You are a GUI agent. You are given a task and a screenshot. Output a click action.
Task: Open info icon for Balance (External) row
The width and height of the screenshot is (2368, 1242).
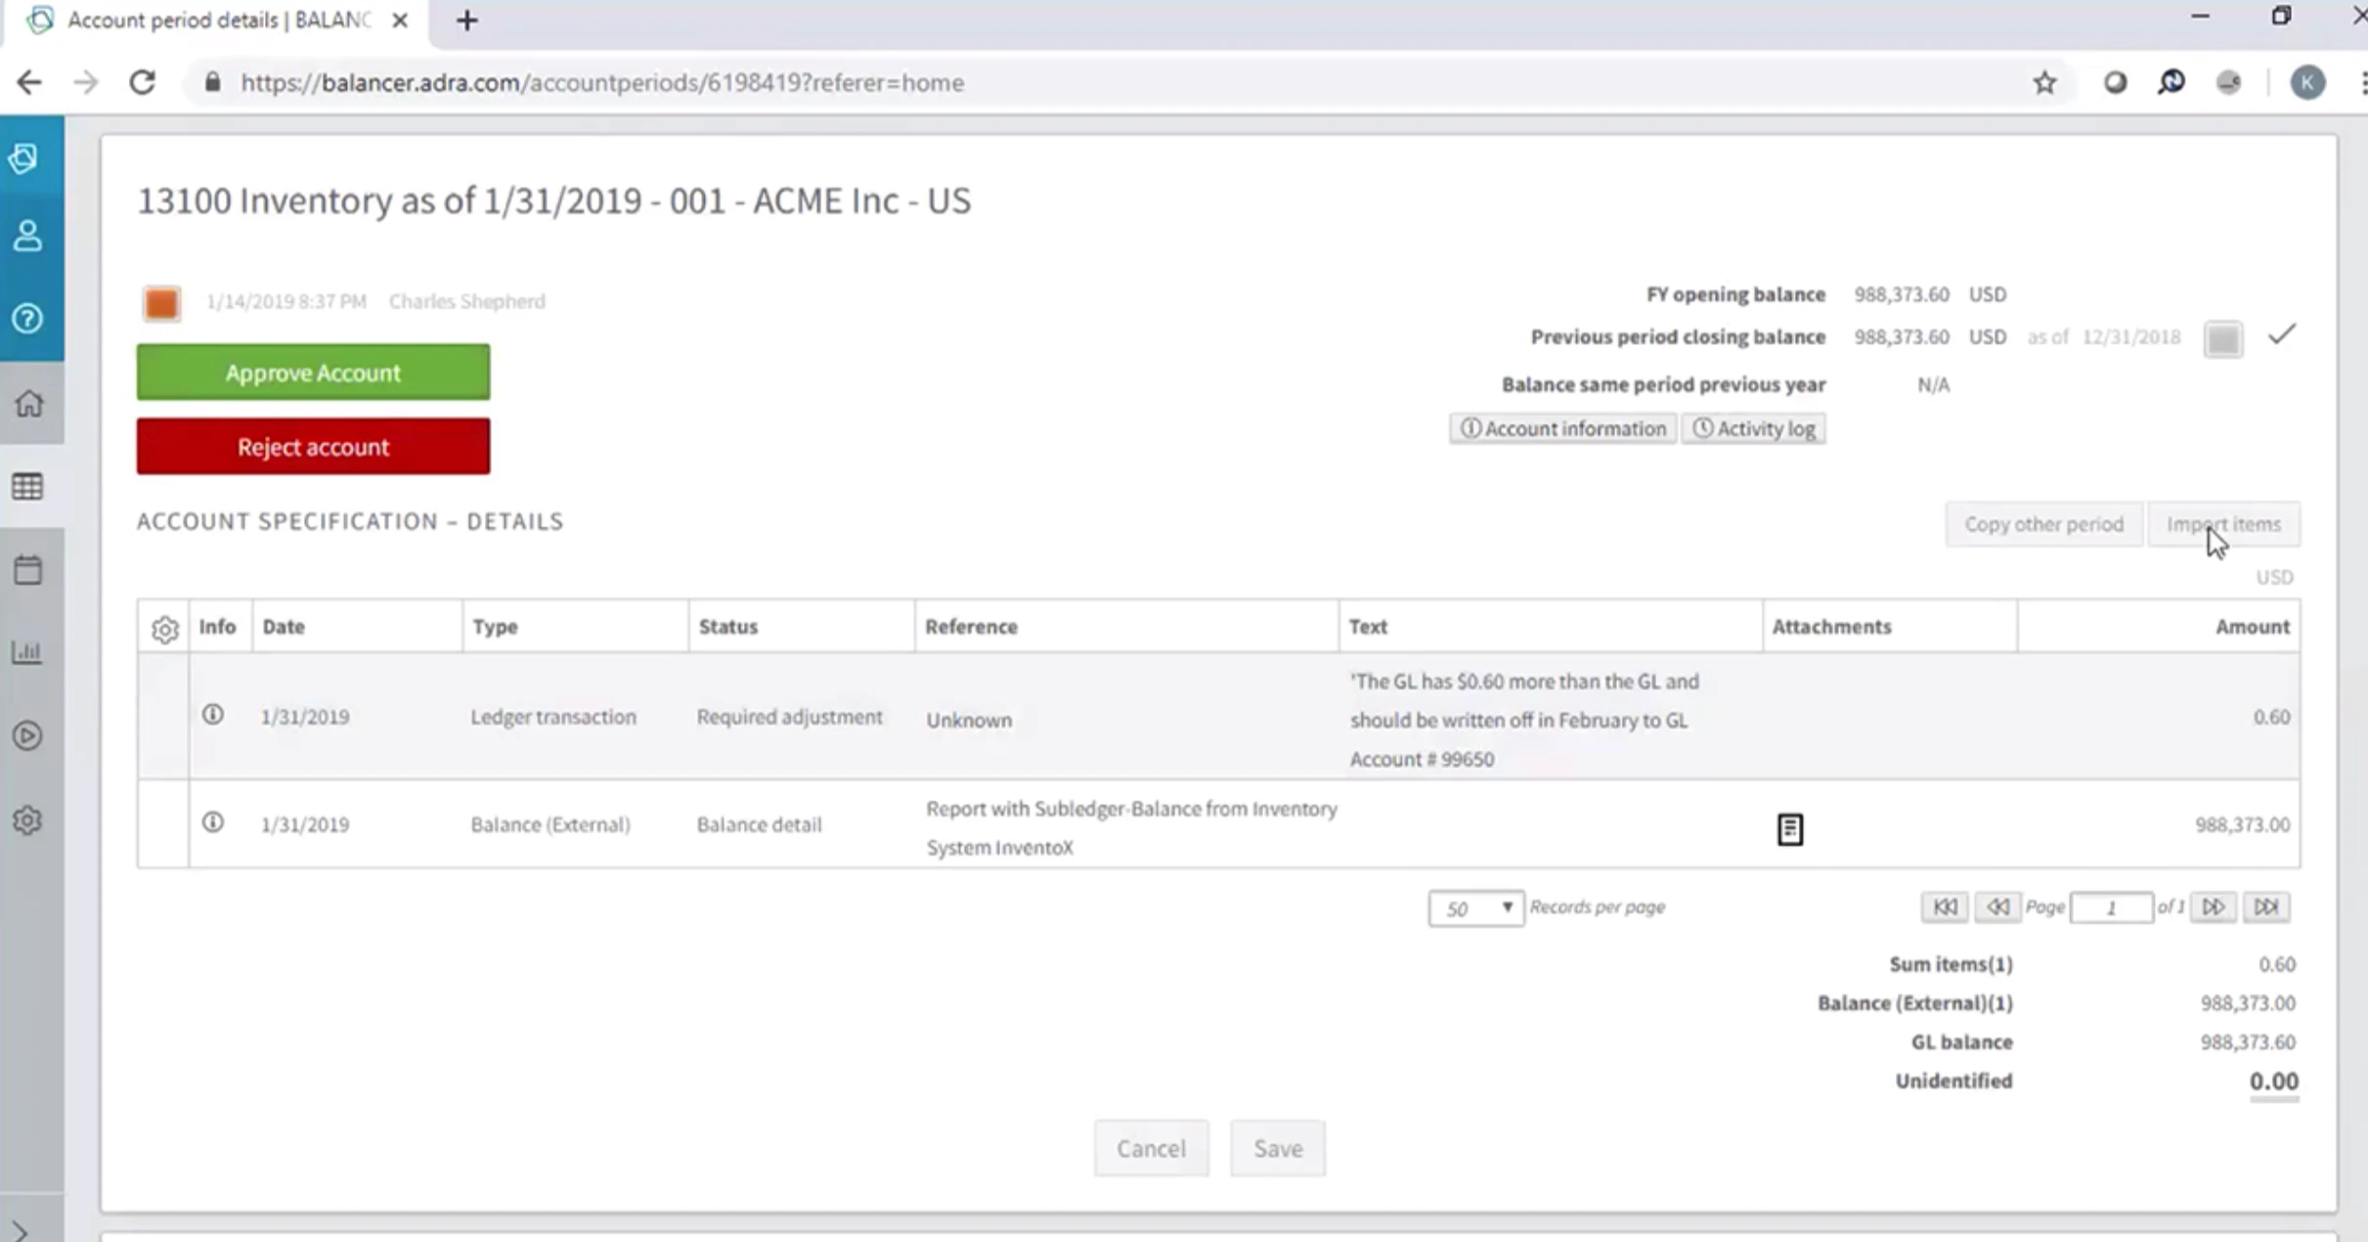click(212, 822)
